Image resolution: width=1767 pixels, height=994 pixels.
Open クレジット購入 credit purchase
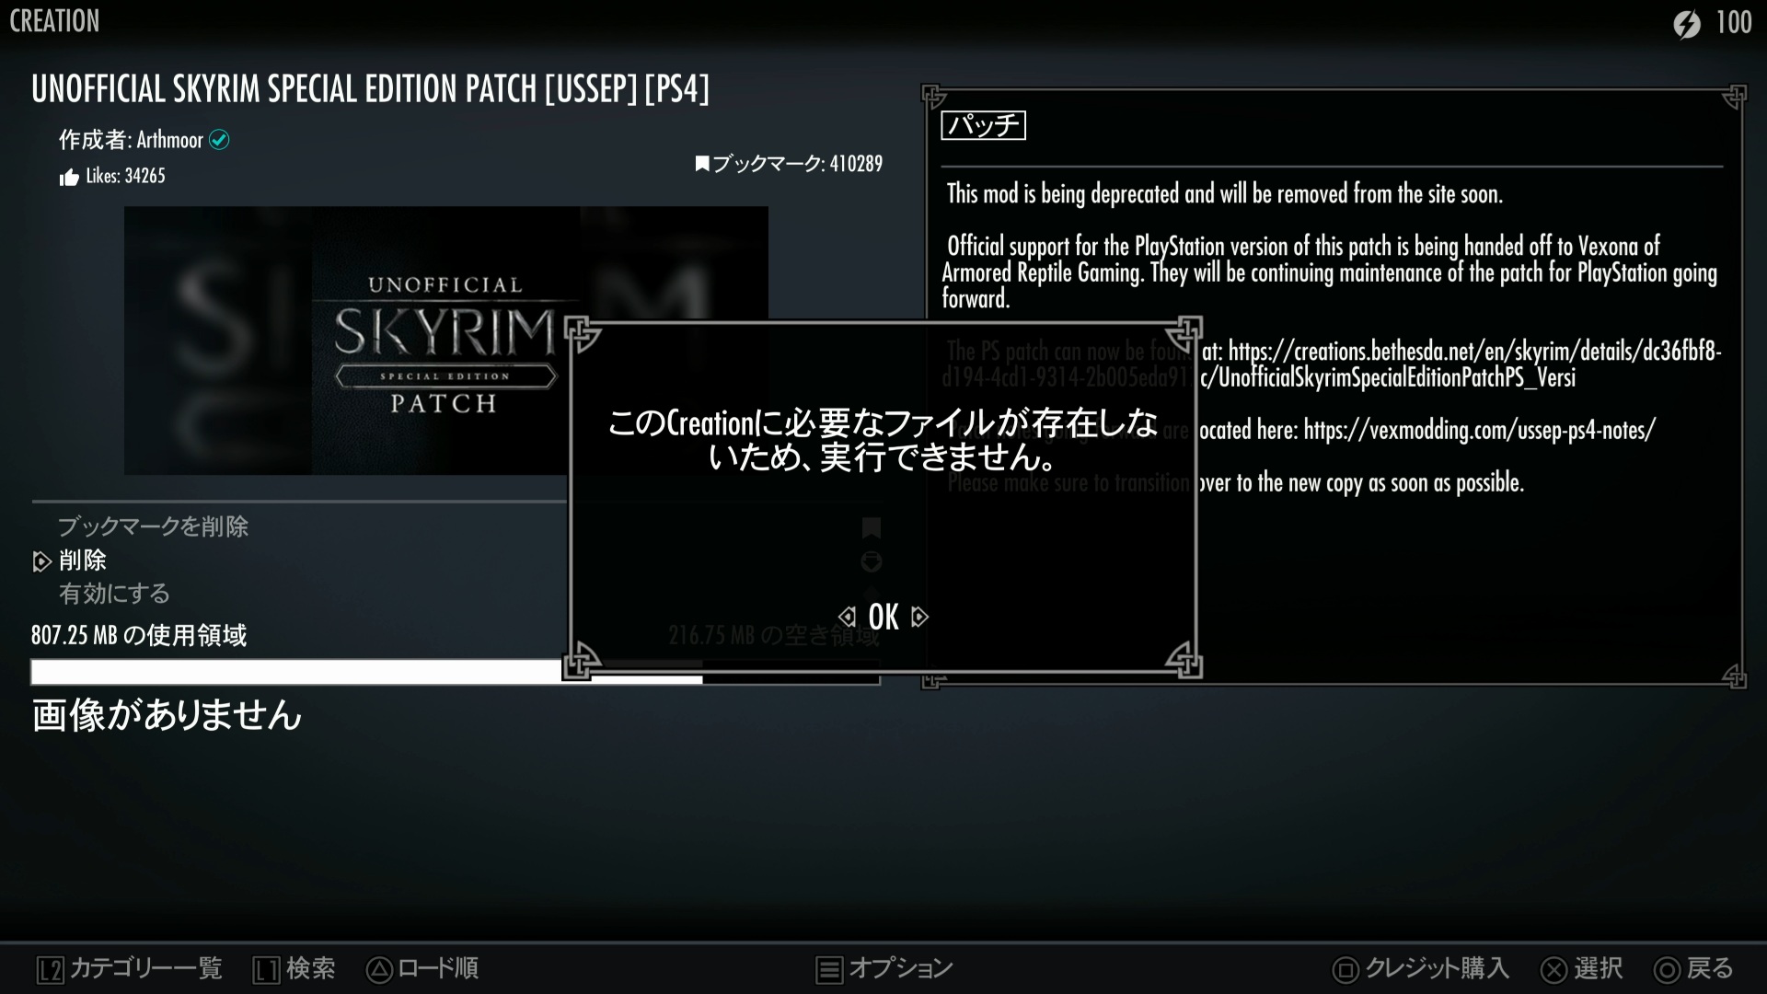(1438, 968)
